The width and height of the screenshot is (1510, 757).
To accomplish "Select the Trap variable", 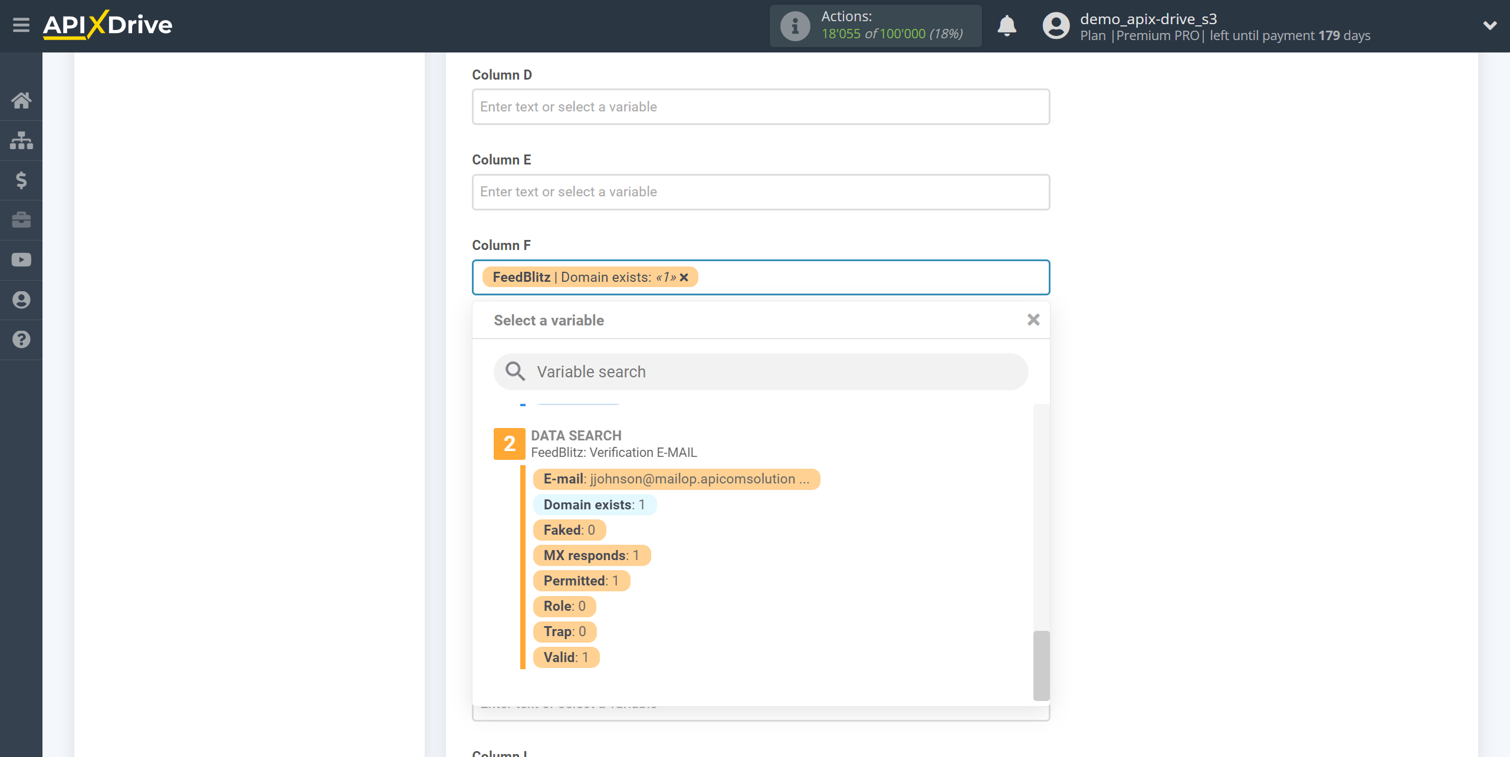I will [x=565, y=631].
